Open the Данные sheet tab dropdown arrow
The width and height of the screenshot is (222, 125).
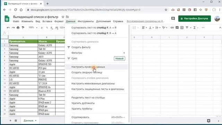[36, 120]
